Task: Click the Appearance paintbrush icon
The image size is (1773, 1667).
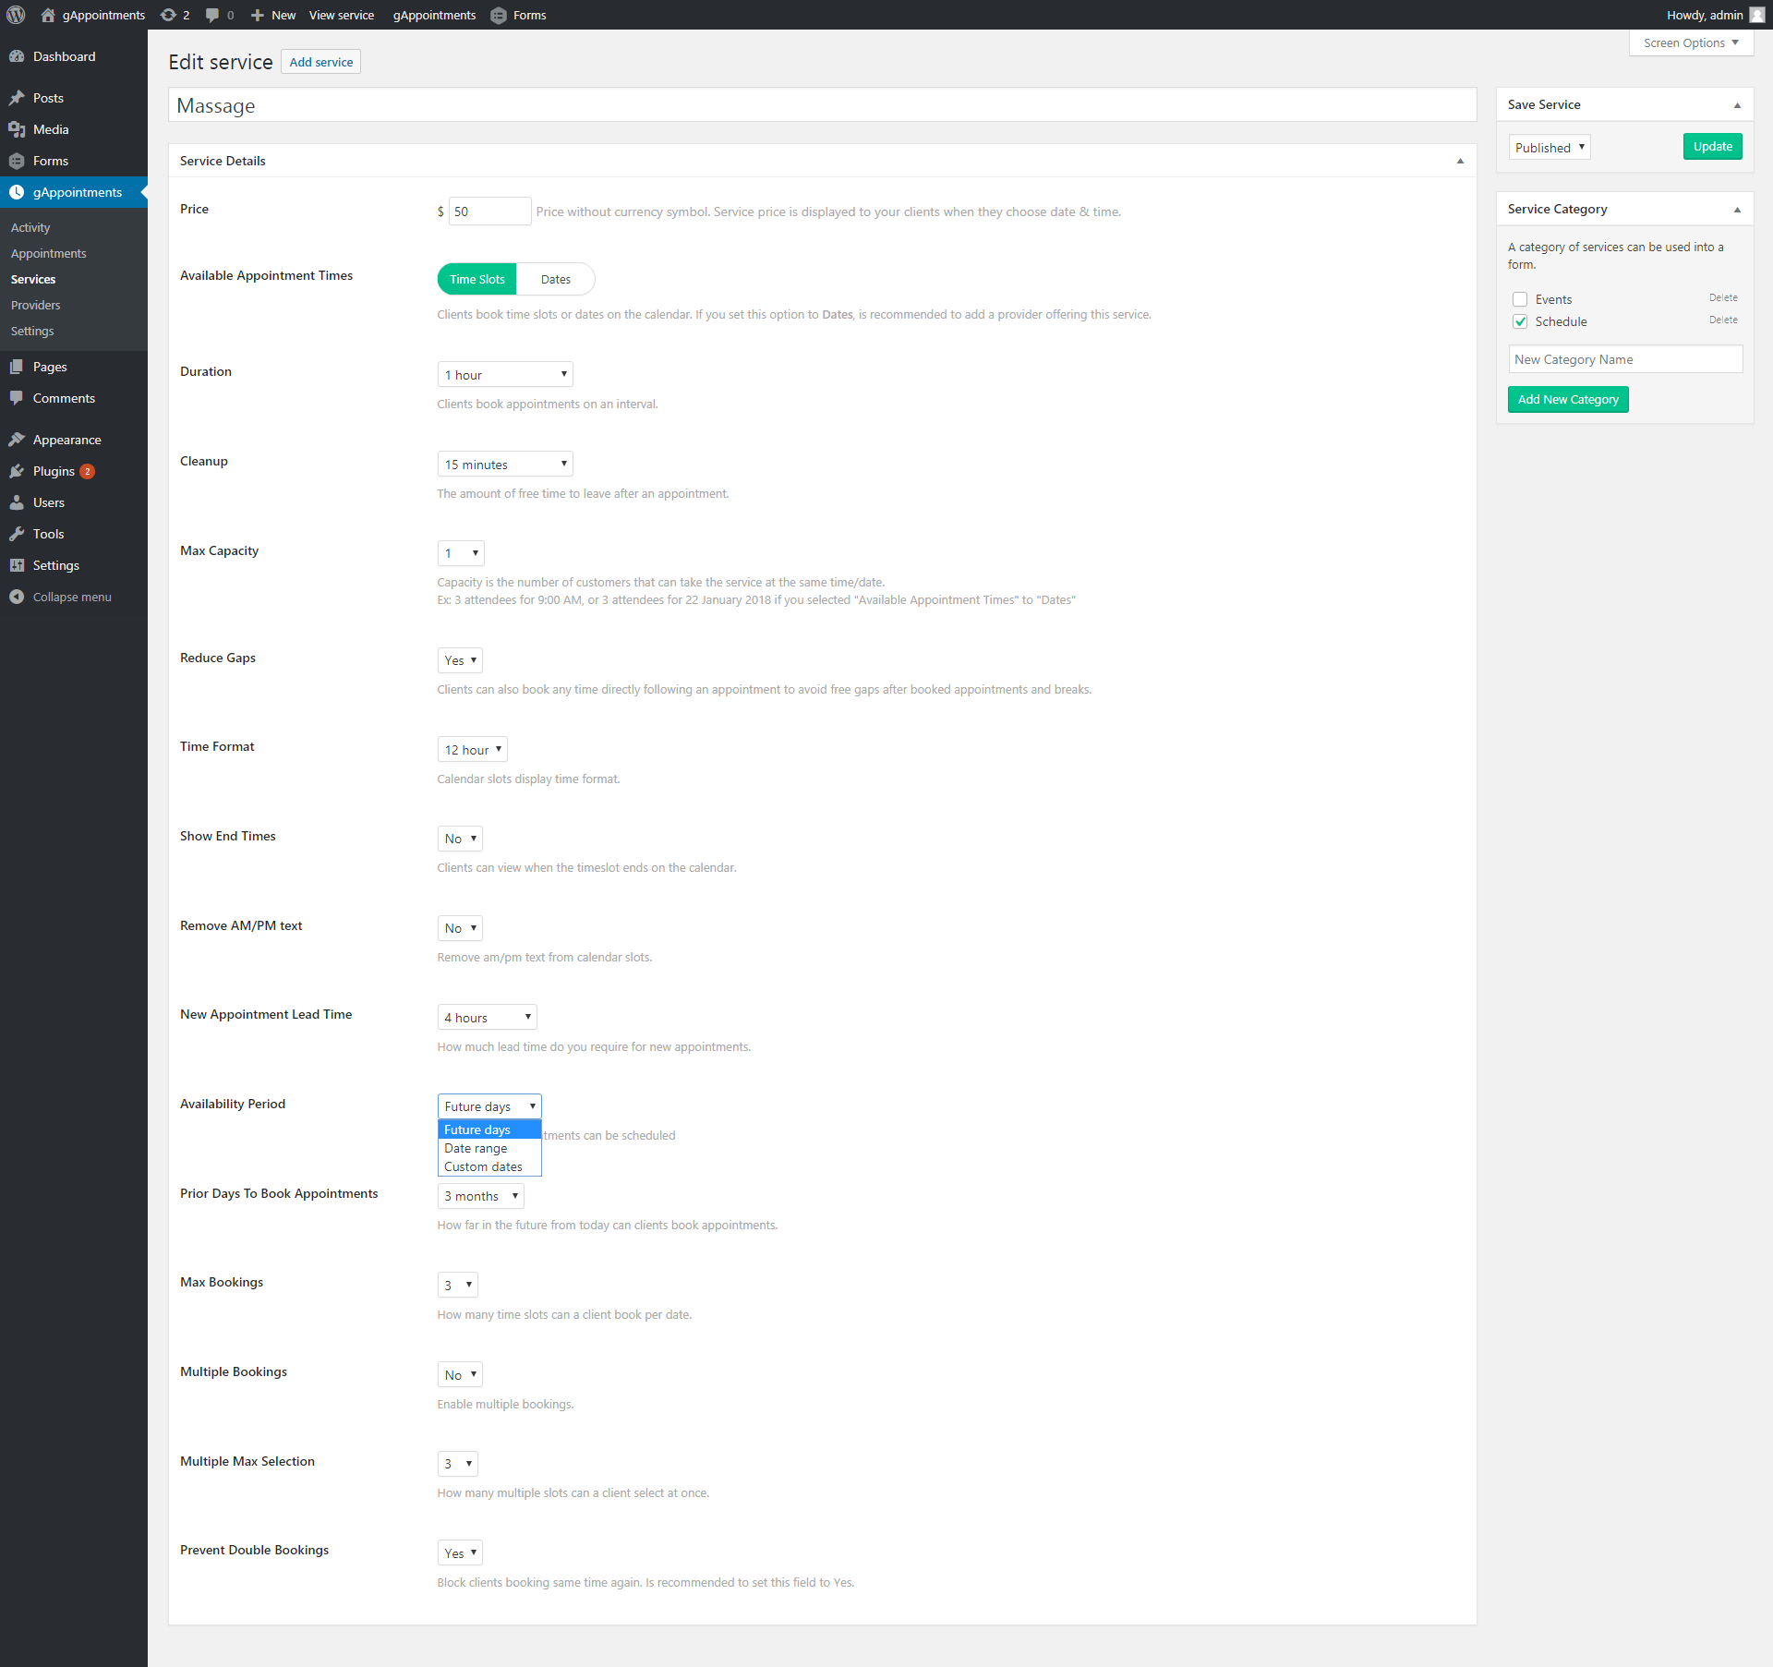Action: point(17,440)
